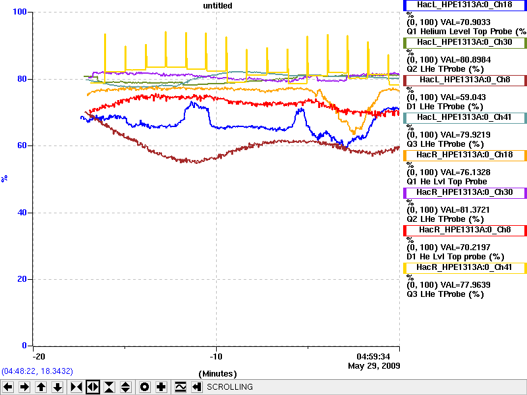Click the SCROLLING status label

230,387
